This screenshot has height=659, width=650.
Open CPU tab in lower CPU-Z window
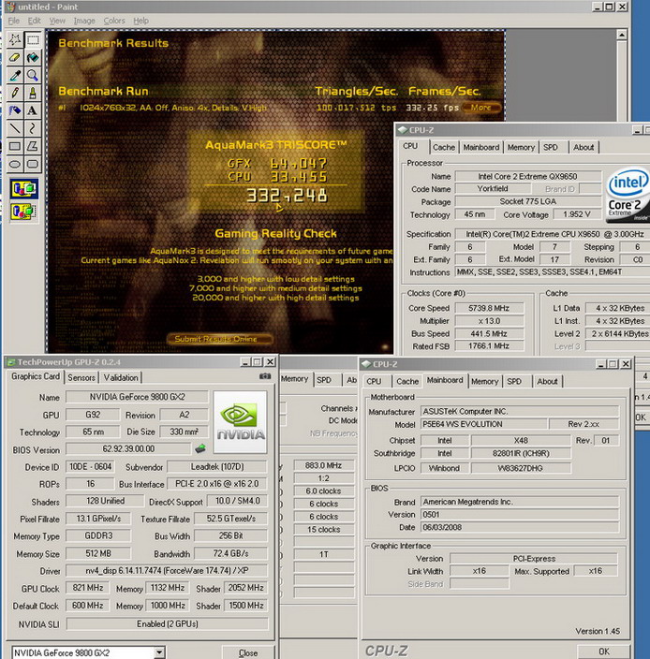tap(374, 381)
